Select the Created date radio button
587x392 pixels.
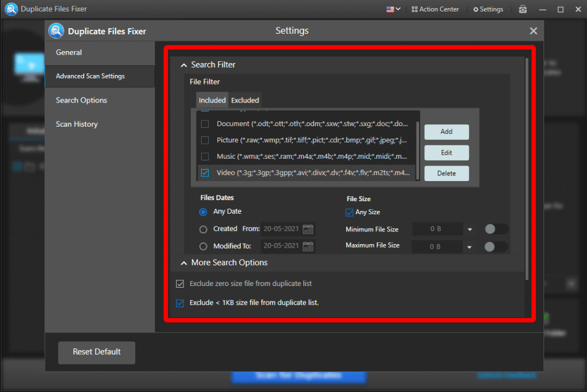tap(204, 229)
